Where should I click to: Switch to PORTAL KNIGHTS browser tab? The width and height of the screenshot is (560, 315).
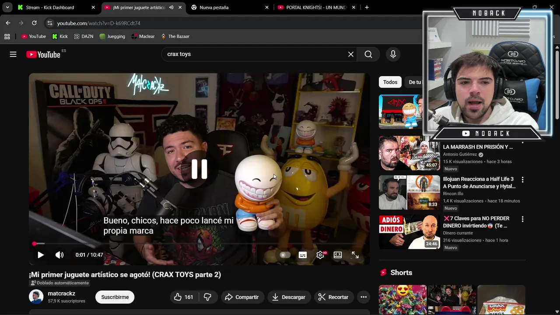[316, 7]
